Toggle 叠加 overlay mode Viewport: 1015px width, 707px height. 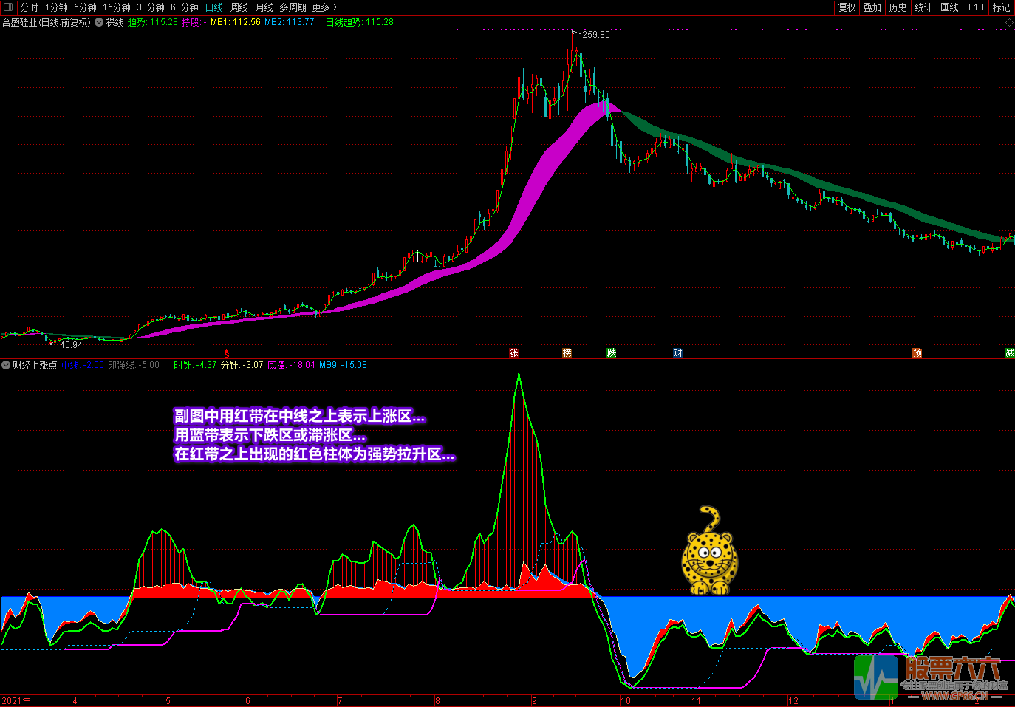[872, 7]
